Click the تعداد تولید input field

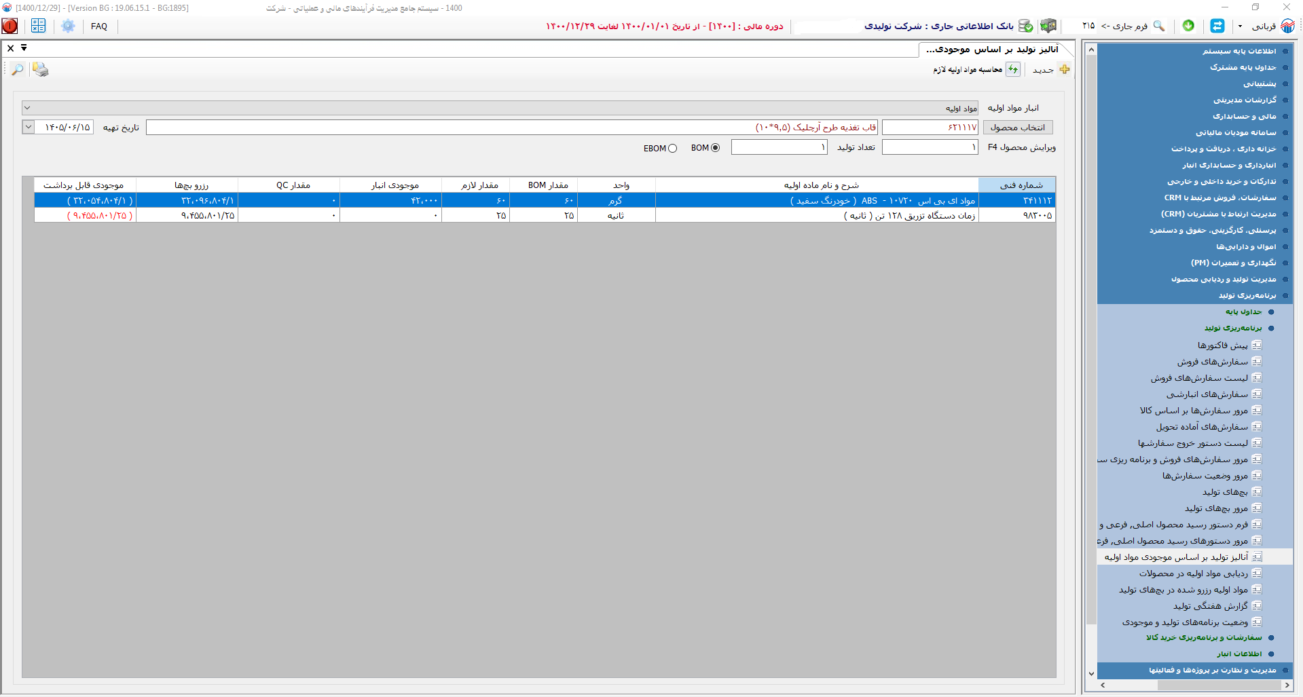tap(779, 147)
